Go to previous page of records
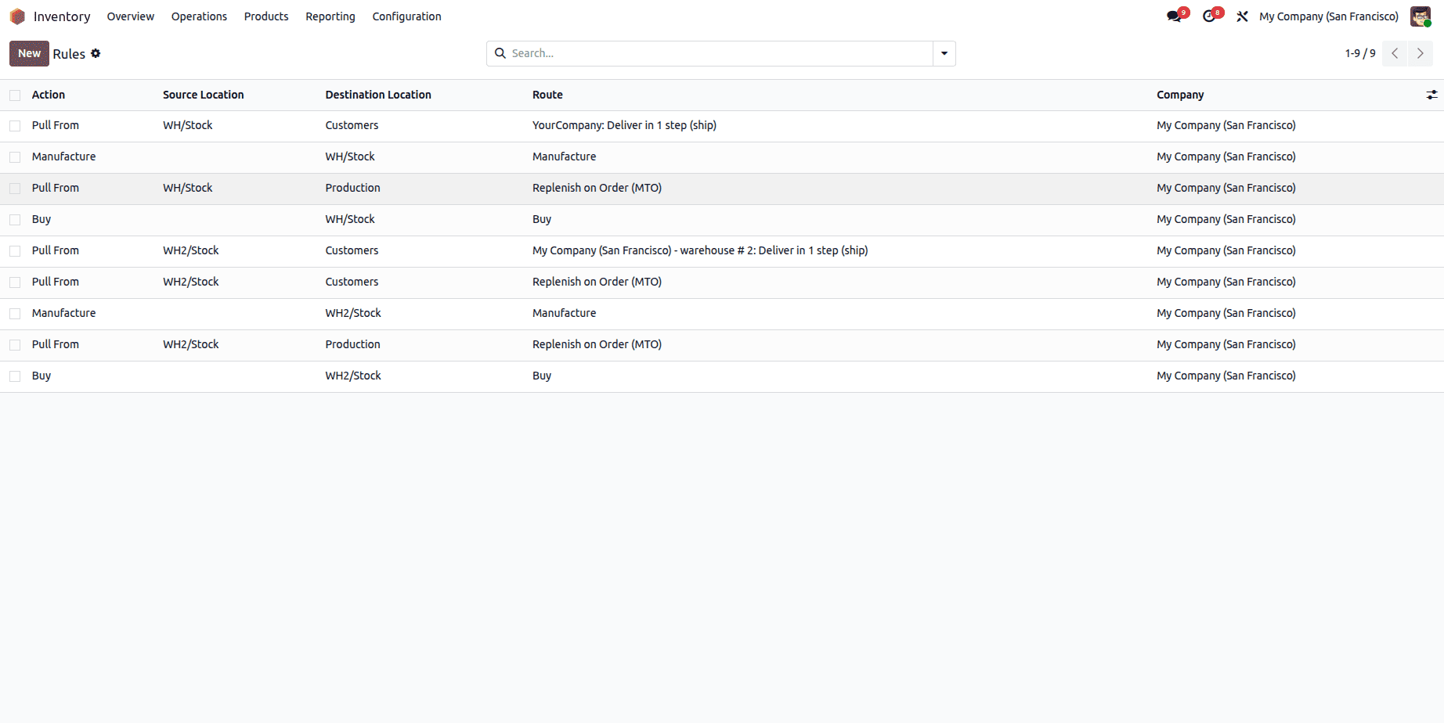This screenshot has height=723, width=1444. tap(1395, 53)
